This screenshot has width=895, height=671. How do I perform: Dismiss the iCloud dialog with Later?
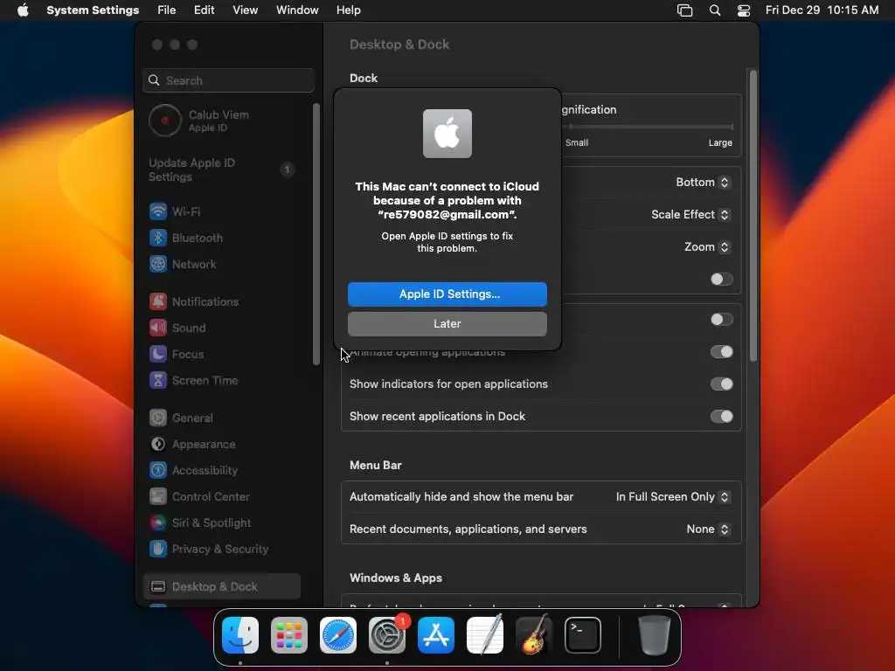pos(447,323)
